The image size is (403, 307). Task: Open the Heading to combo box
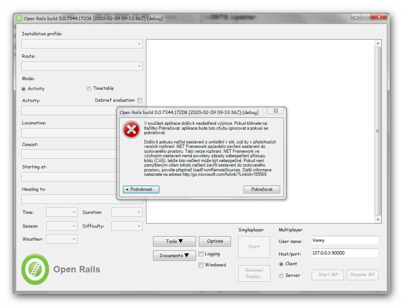point(82,199)
